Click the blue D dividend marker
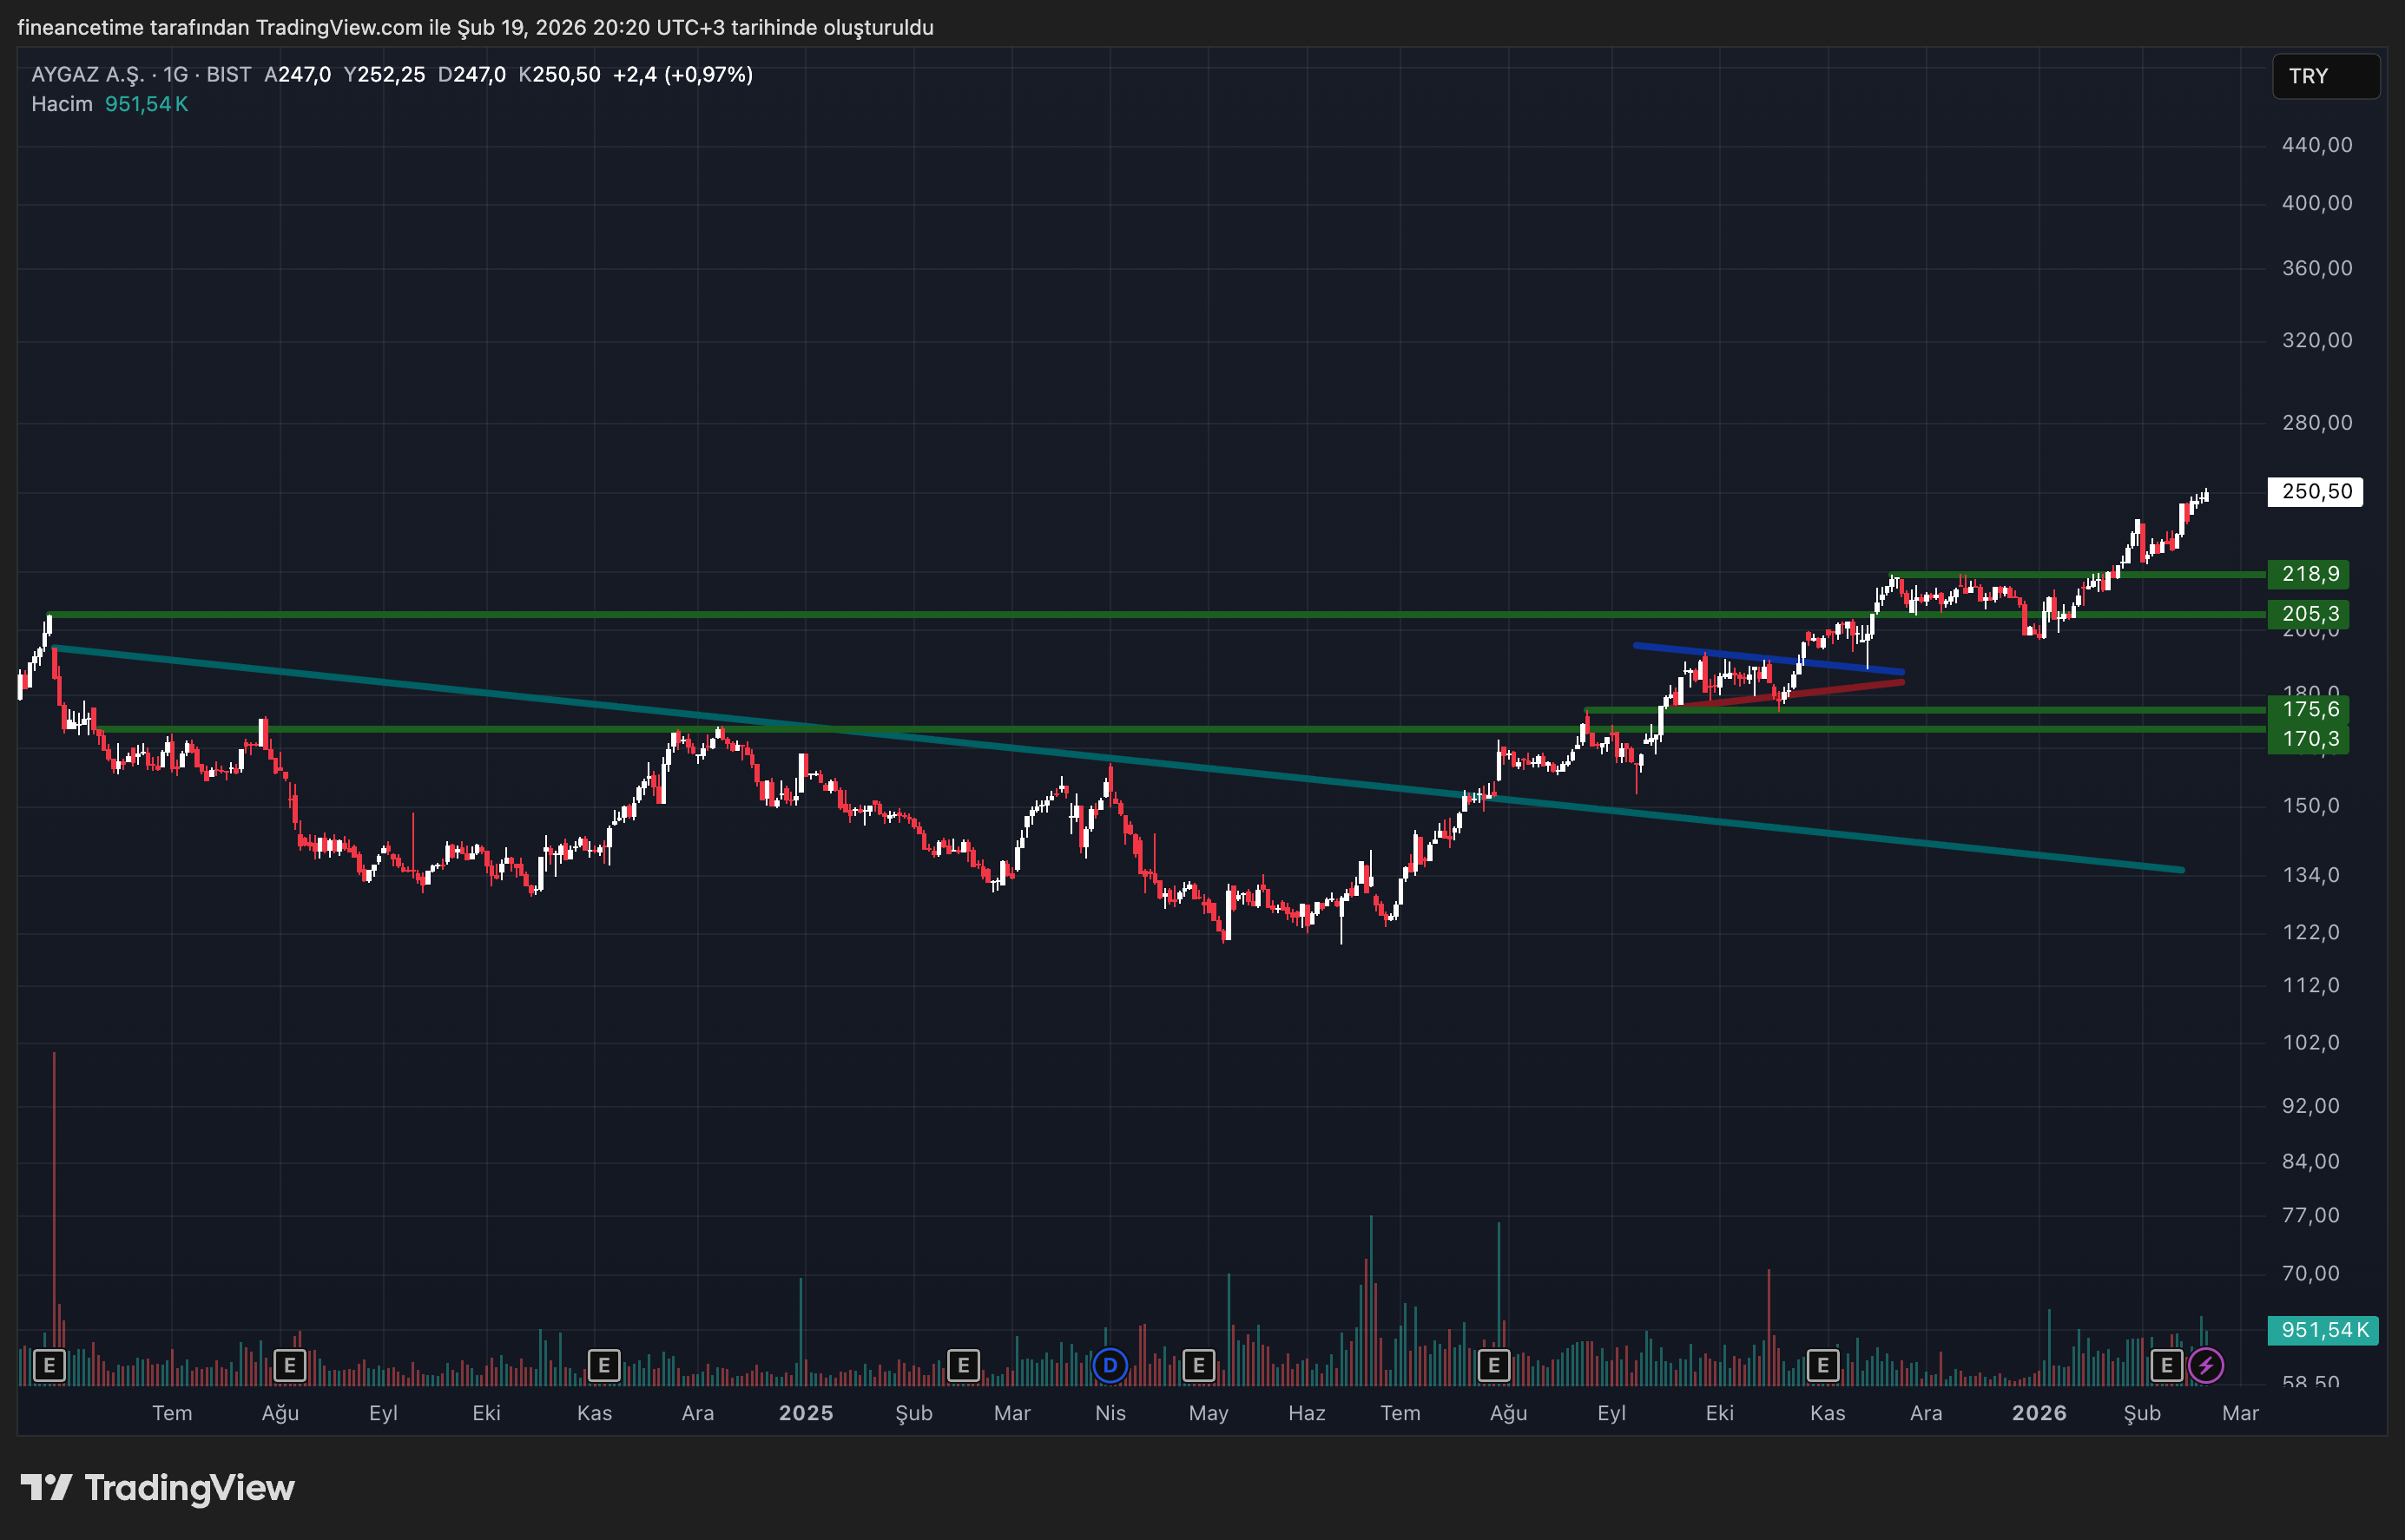 tap(1110, 1365)
